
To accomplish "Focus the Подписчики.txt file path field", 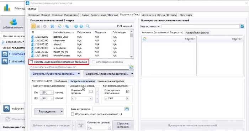I will point(79,67).
